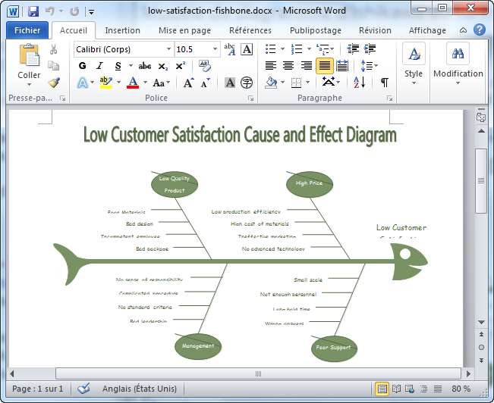Screen dimensions: 494x403
Task: Open the Word help question mark icon
Action: (479, 30)
